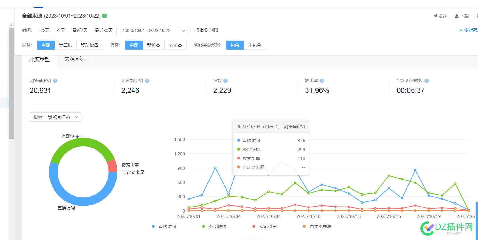The image size is (478, 240).
Task: Select 昨天 time range
Action: pos(61,30)
